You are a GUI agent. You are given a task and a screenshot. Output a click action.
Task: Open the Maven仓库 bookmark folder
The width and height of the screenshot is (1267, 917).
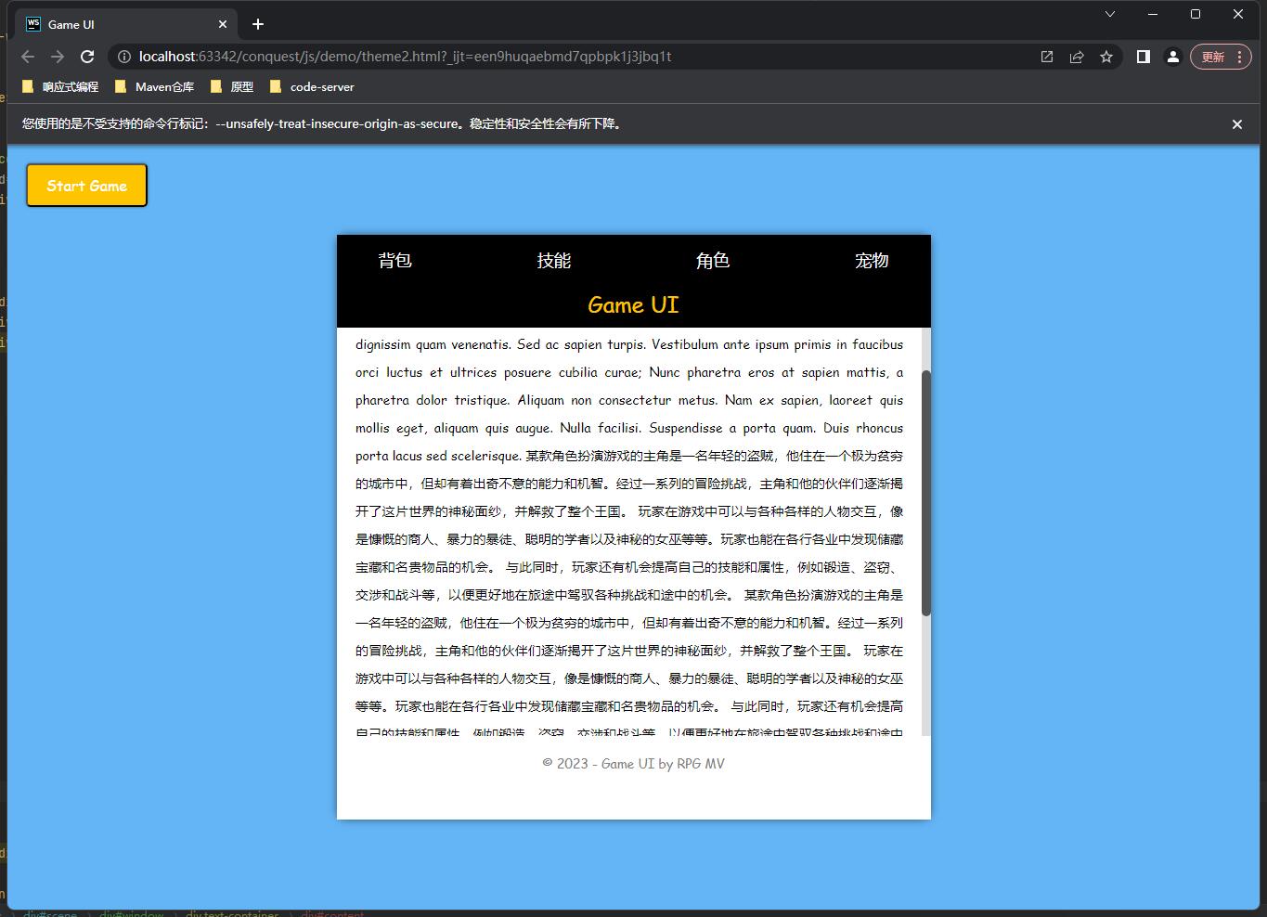(x=154, y=87)
